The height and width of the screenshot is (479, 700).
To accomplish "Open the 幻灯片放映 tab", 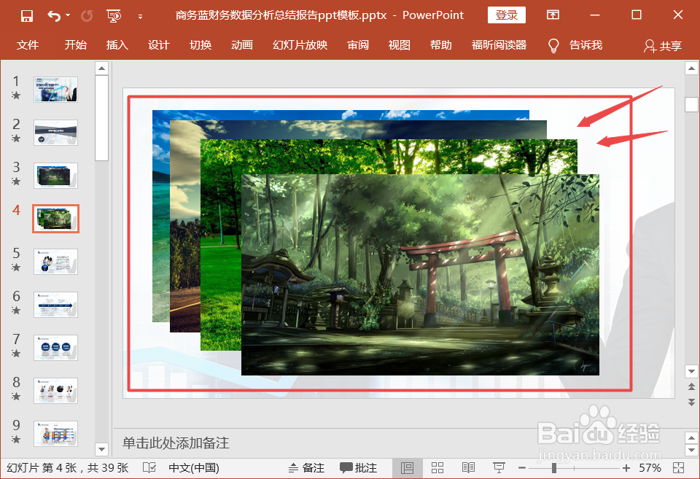I will coord(300,45).
